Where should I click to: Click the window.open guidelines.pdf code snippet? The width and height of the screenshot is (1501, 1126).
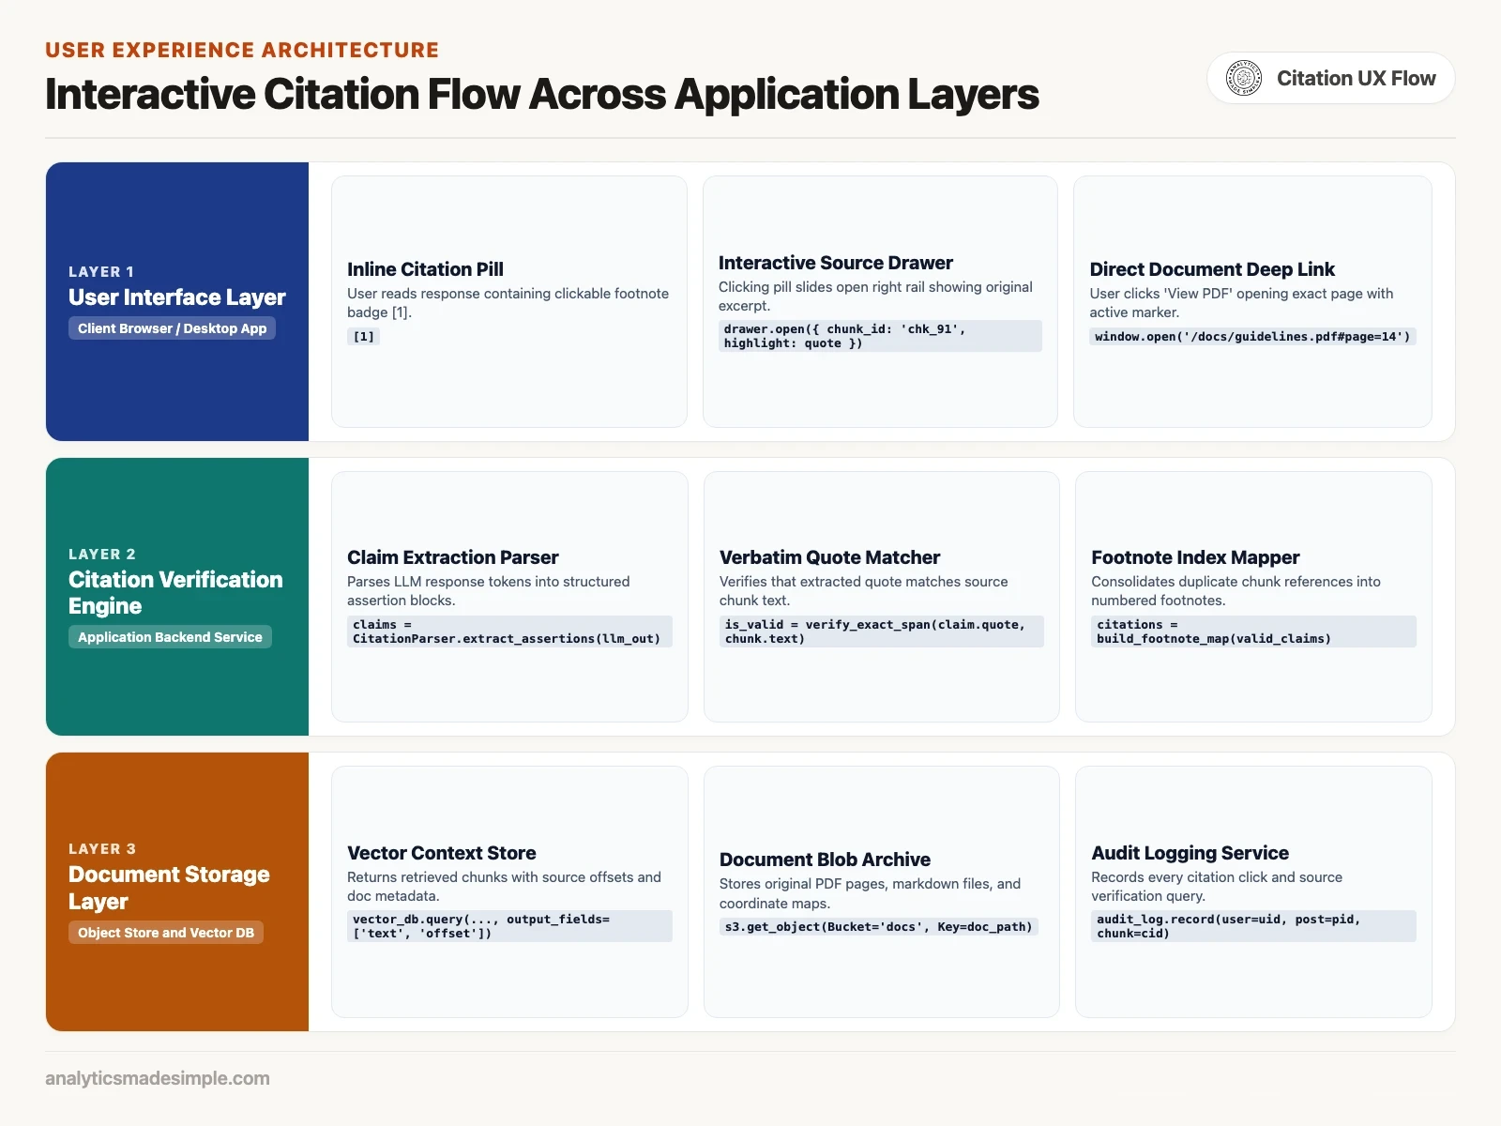click(x=1252, y=337)
